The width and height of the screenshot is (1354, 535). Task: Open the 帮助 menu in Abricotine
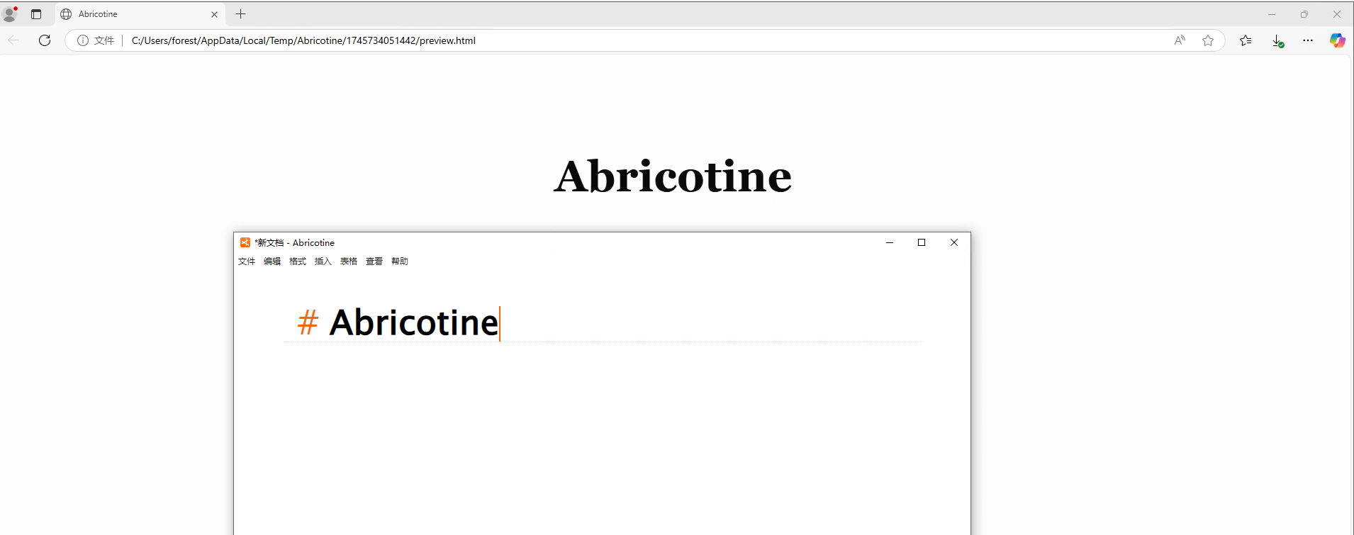[400, 261]
